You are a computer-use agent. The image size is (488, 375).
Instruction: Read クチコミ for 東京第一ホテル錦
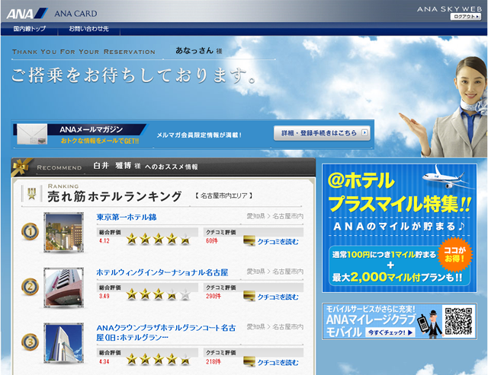[278, 242]
